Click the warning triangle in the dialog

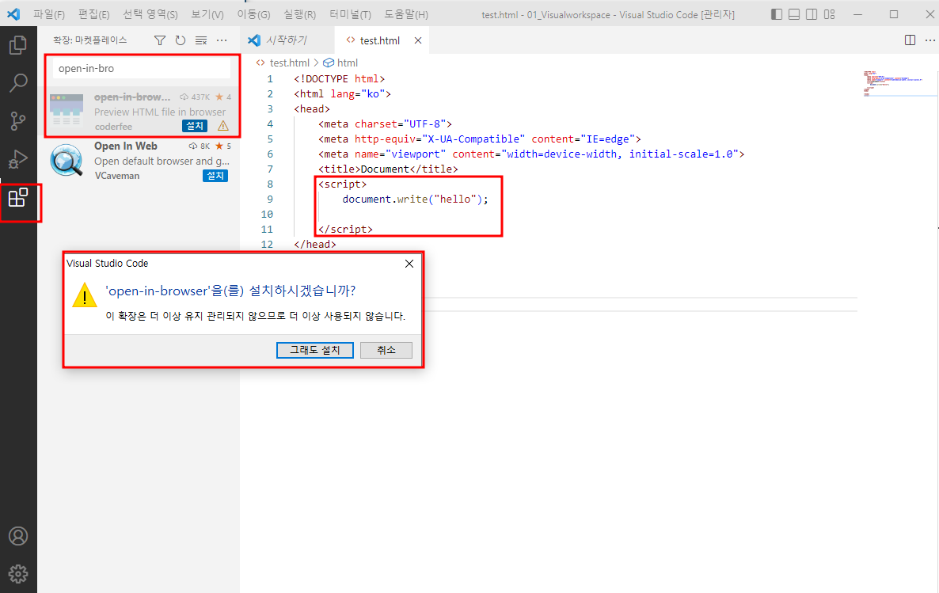coord(85,295)
